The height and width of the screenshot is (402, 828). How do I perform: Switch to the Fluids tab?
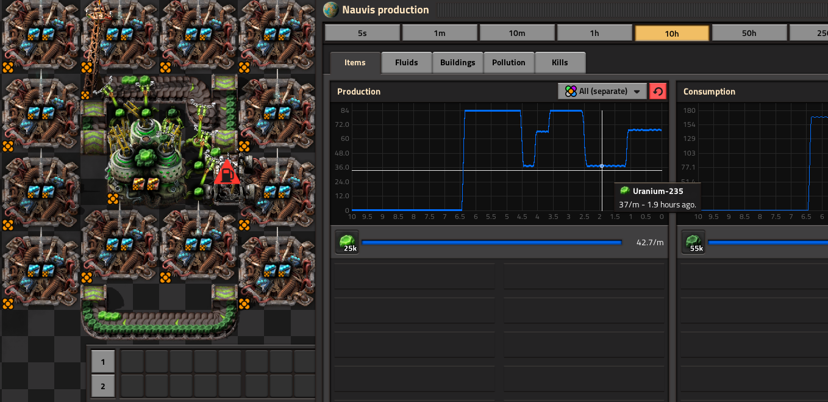(x=406, y=62)
